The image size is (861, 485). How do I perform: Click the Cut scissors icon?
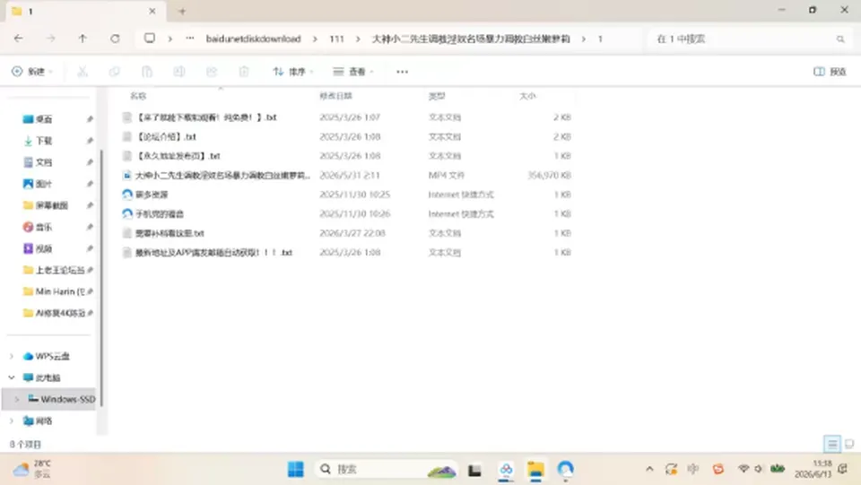[83, 72]
